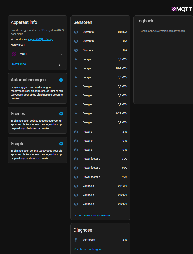Open the three-dot menu next to MQTT INFO

coord(60,64)
